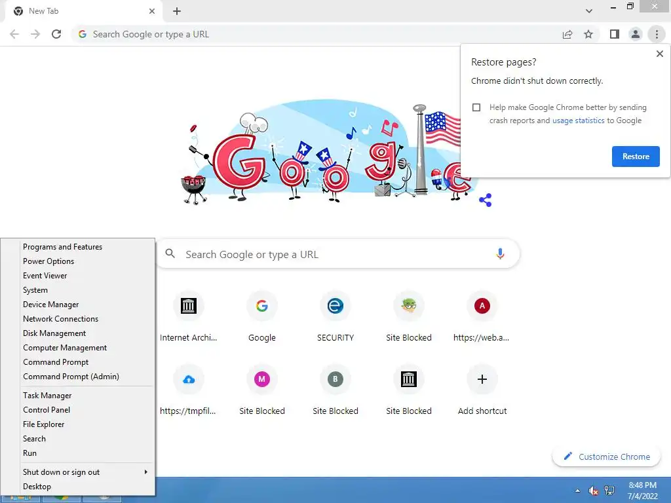Open the tab search chevron
Viewport: 671px width, 503px height.
(589, 11)
